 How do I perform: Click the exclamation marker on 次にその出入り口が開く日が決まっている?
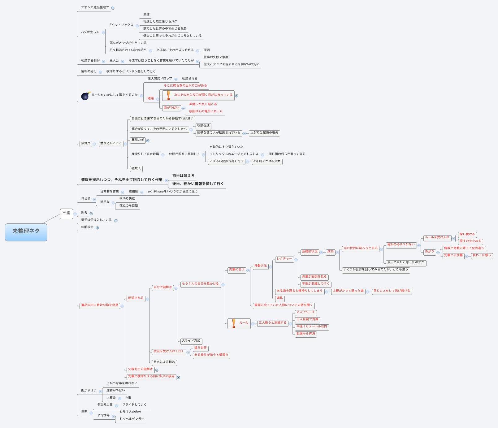pyautogui.click(x=168, y=96)
